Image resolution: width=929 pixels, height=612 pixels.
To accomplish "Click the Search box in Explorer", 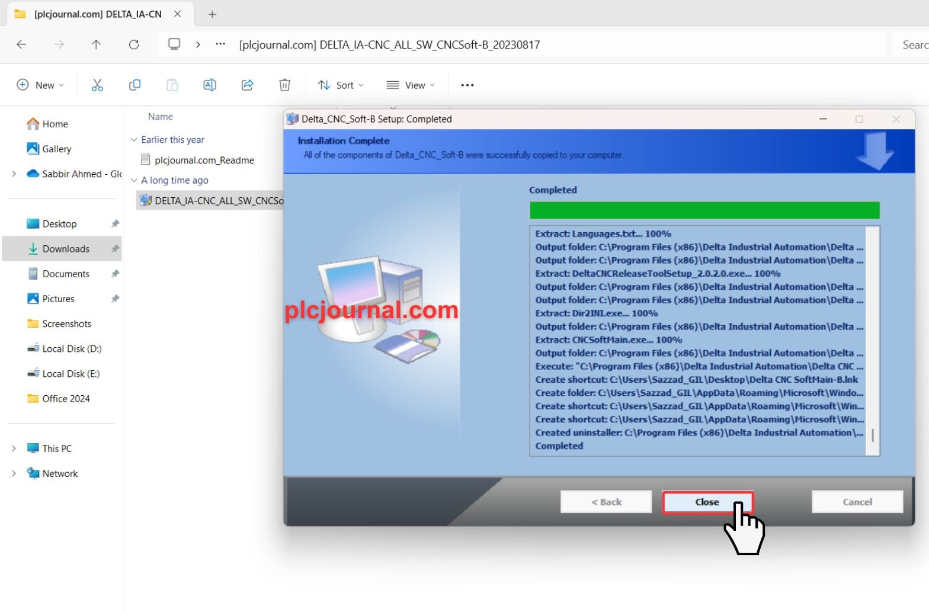I will coord(911,44).
